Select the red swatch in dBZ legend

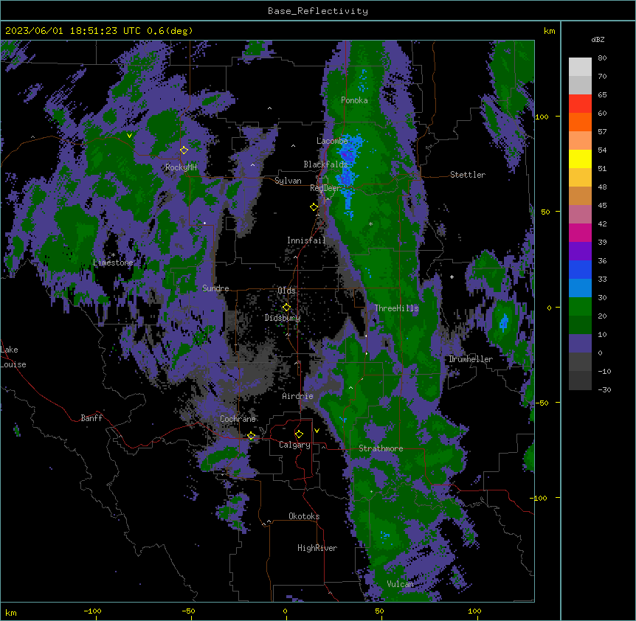pos(580,104)
